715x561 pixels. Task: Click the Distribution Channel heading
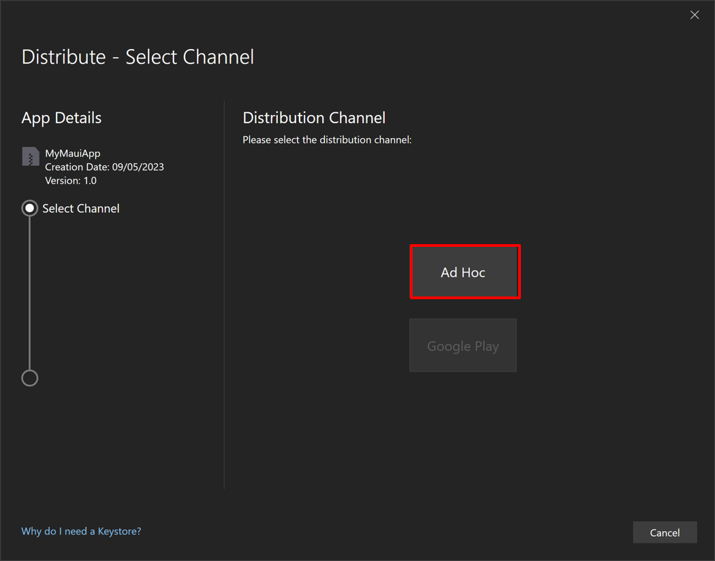[314, 117]
